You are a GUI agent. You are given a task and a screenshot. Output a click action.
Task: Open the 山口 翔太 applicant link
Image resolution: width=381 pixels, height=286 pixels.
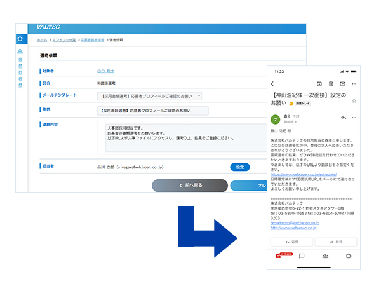tap(105, 71)
